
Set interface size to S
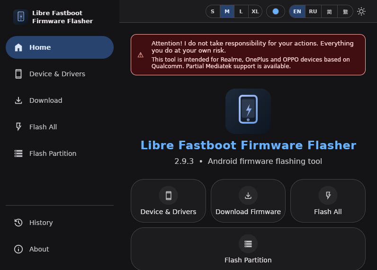click(x=213, y=11)
